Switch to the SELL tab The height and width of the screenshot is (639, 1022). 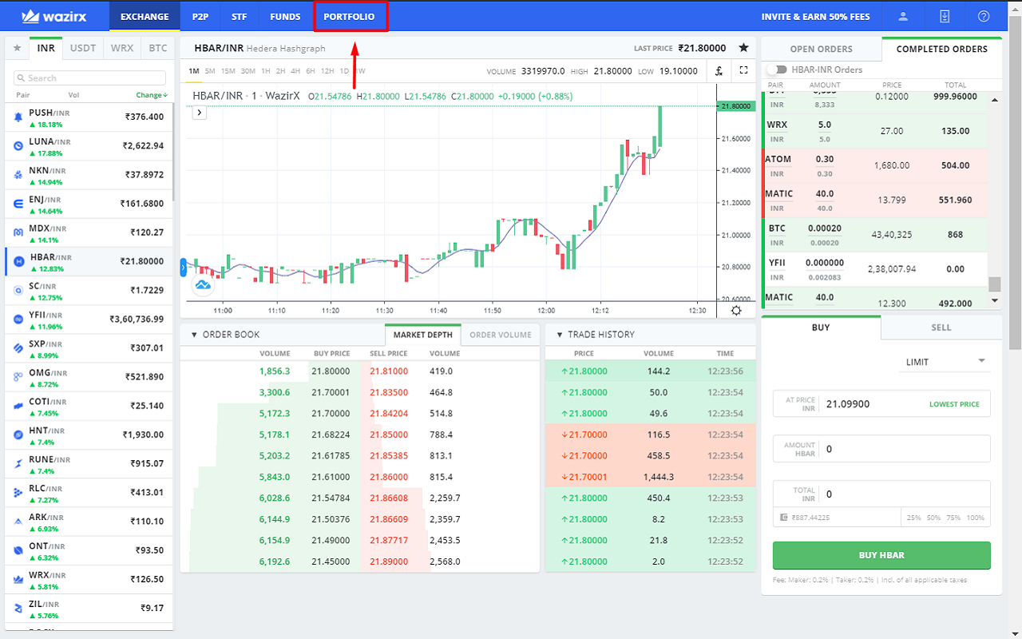tap(941, 327)
